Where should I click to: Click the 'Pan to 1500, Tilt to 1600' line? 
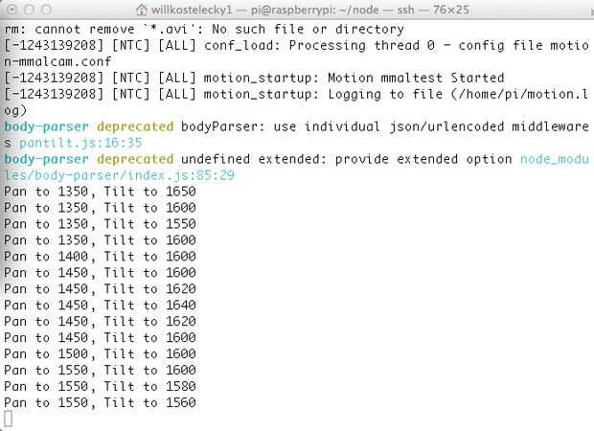(x=100, y=353)
